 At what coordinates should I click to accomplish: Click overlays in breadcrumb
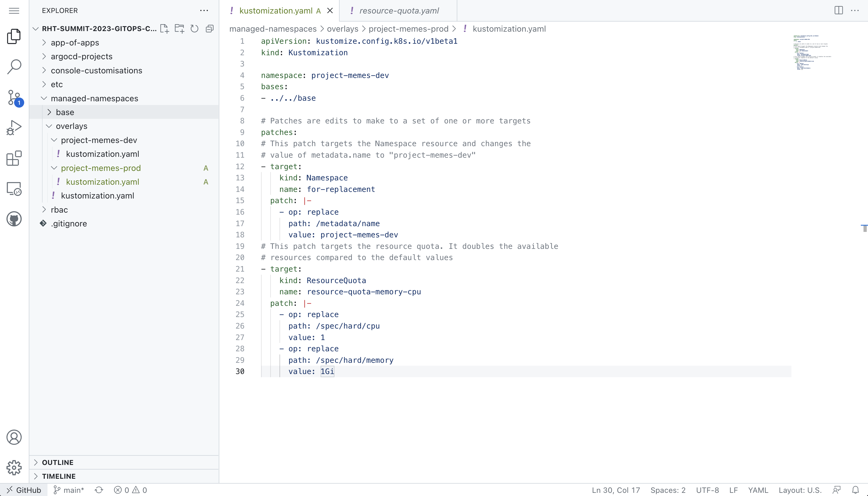point(342,29)
